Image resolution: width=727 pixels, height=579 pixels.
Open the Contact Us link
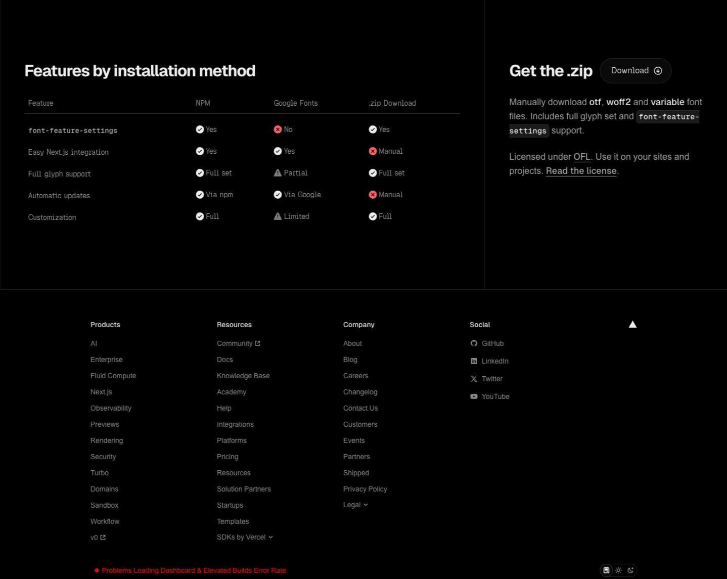point(360,408)
